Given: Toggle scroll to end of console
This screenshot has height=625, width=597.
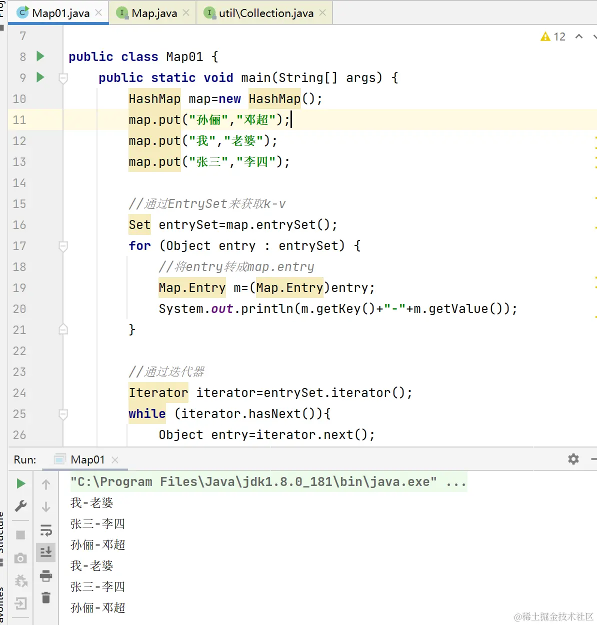Looking at the screenshot, I should point(46,552).
